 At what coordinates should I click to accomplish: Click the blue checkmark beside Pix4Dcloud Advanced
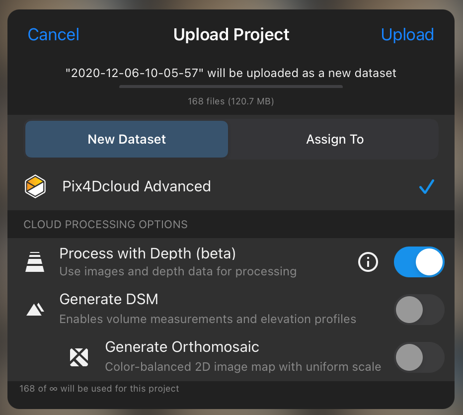coord(427,187)
